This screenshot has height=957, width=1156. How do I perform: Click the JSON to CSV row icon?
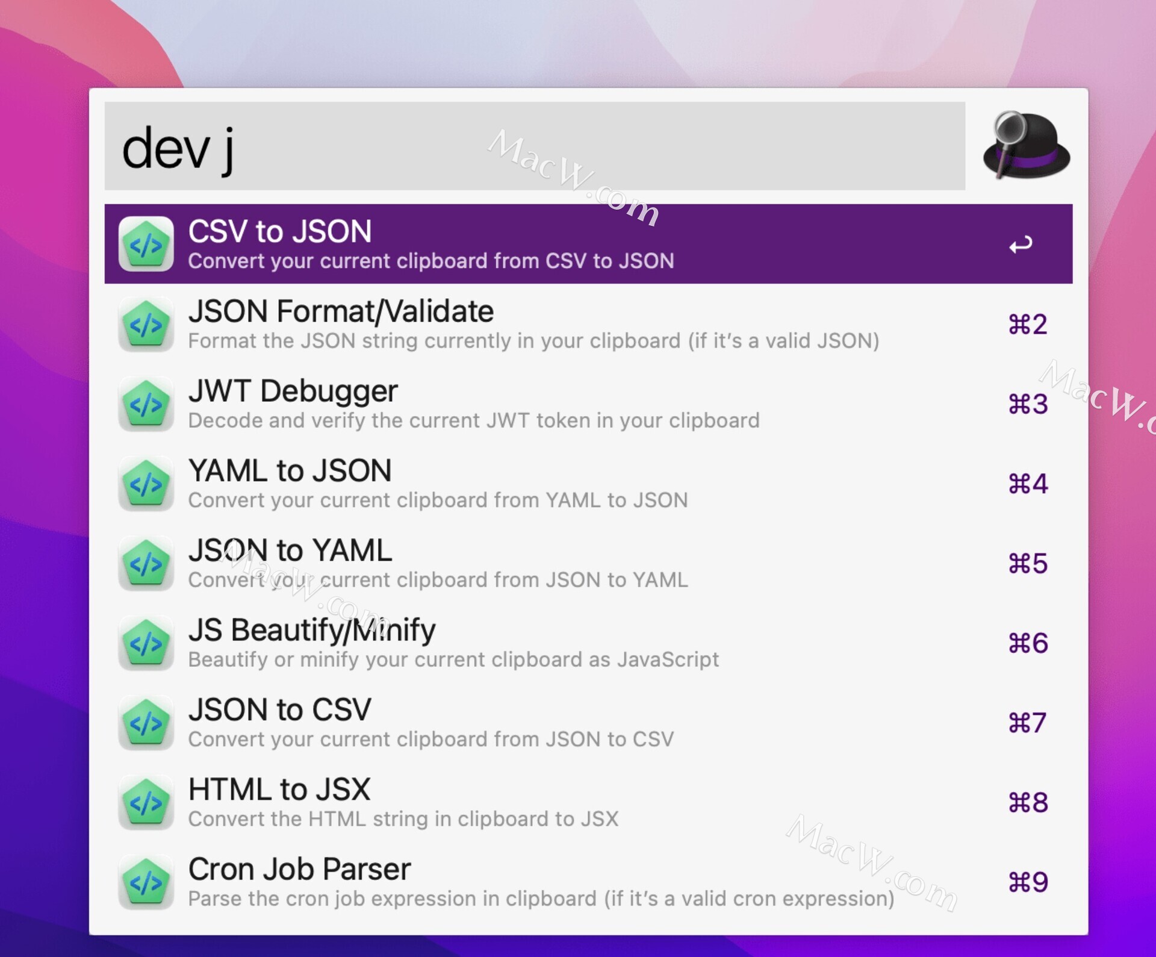146,723
